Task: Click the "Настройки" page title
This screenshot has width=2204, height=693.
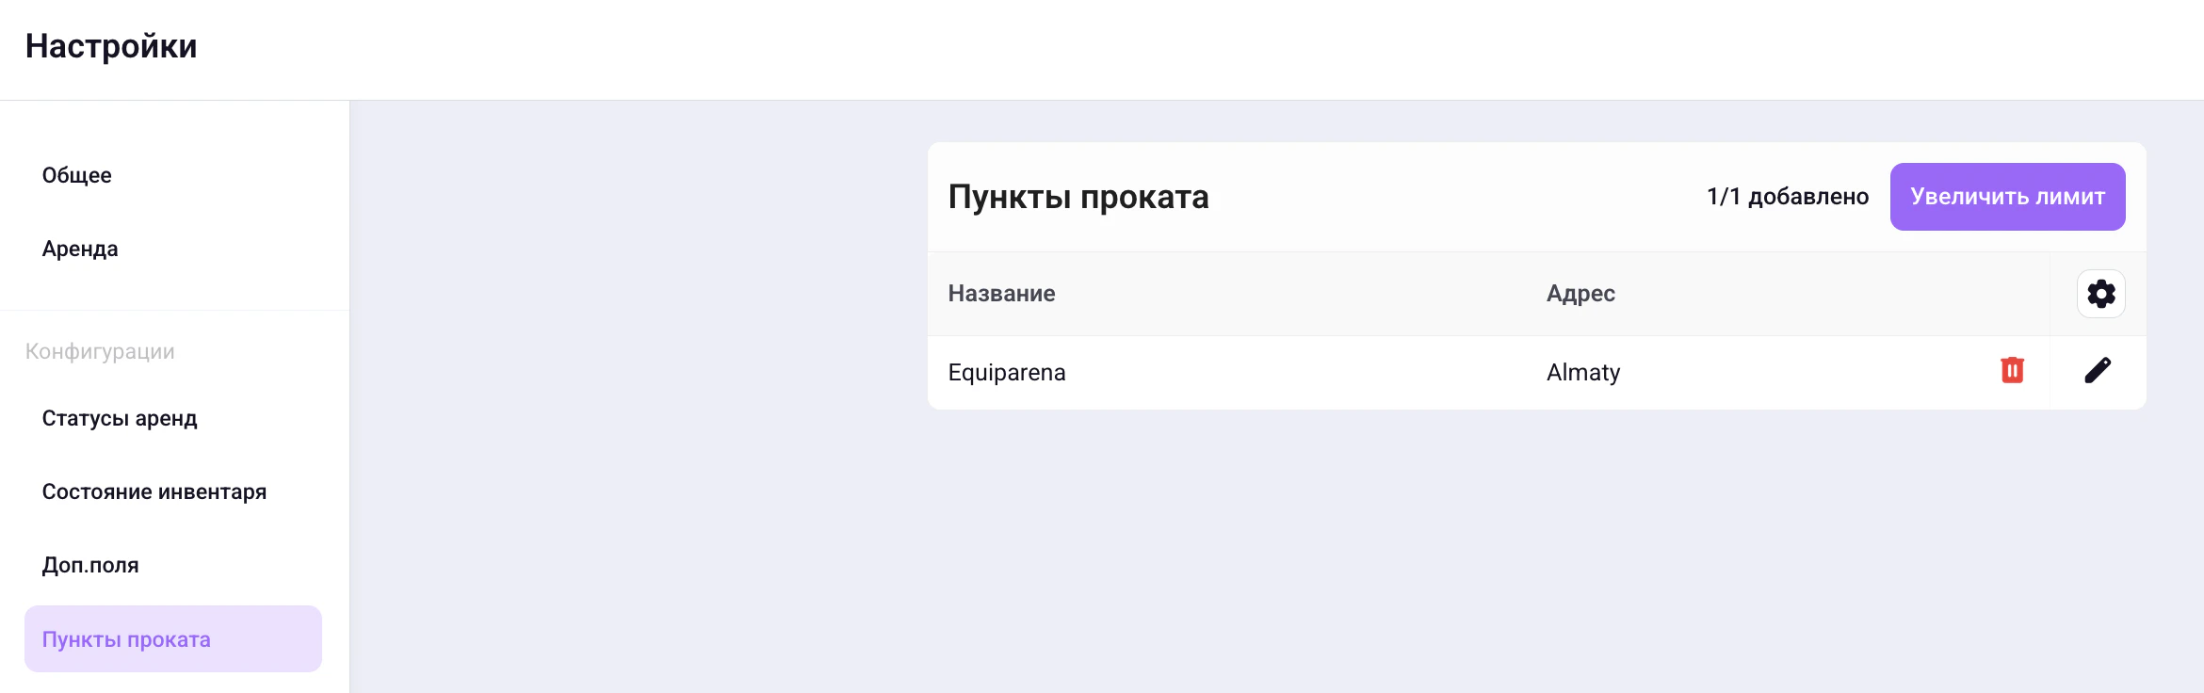Action: point(112,45)
